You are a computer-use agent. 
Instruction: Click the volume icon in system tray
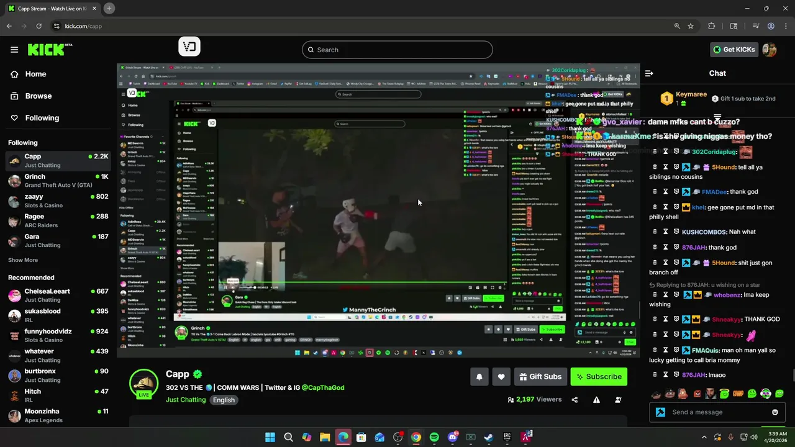(x=754, y=437)
